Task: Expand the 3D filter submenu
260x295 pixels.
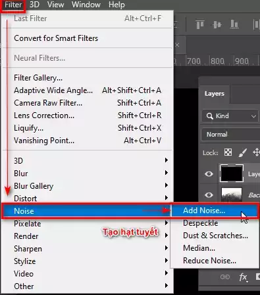Action: 88,161
